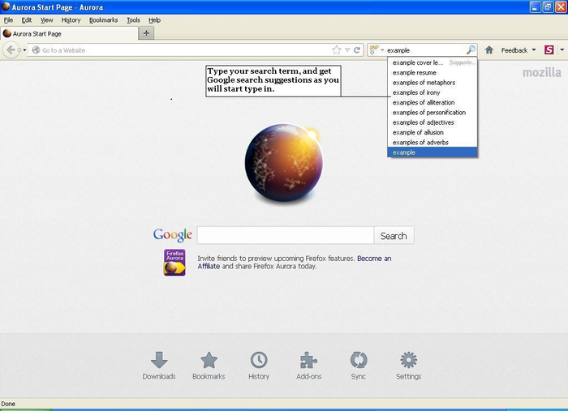This screenshot has width=568, height=411.
Task: Click the Aurora globe logo
Action: [x=284, y=163]
